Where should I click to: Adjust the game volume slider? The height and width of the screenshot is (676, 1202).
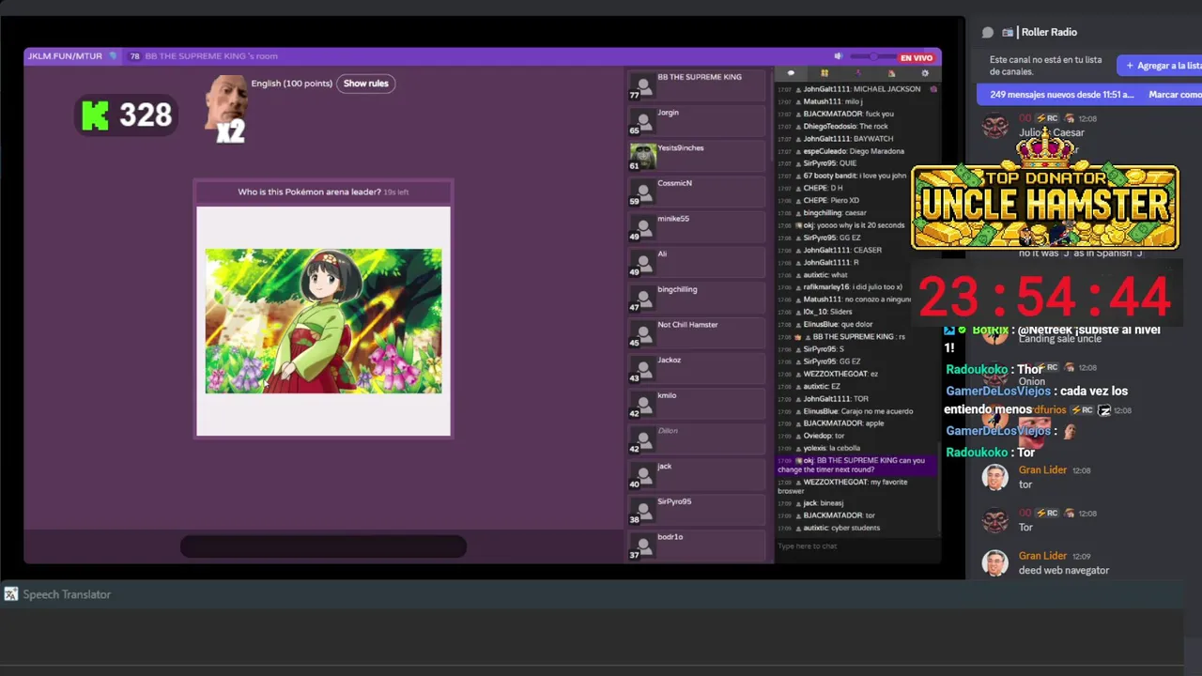pyautogui.click(x=872, y=57)
